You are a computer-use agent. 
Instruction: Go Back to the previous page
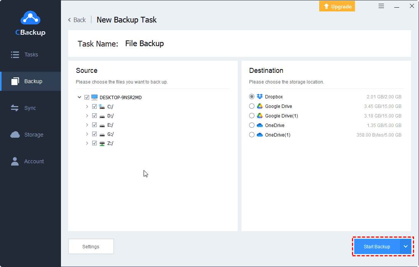tap(77, 19)
